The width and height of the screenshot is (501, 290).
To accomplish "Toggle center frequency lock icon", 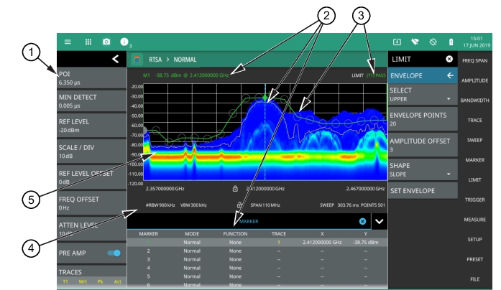I will point(235,189).
